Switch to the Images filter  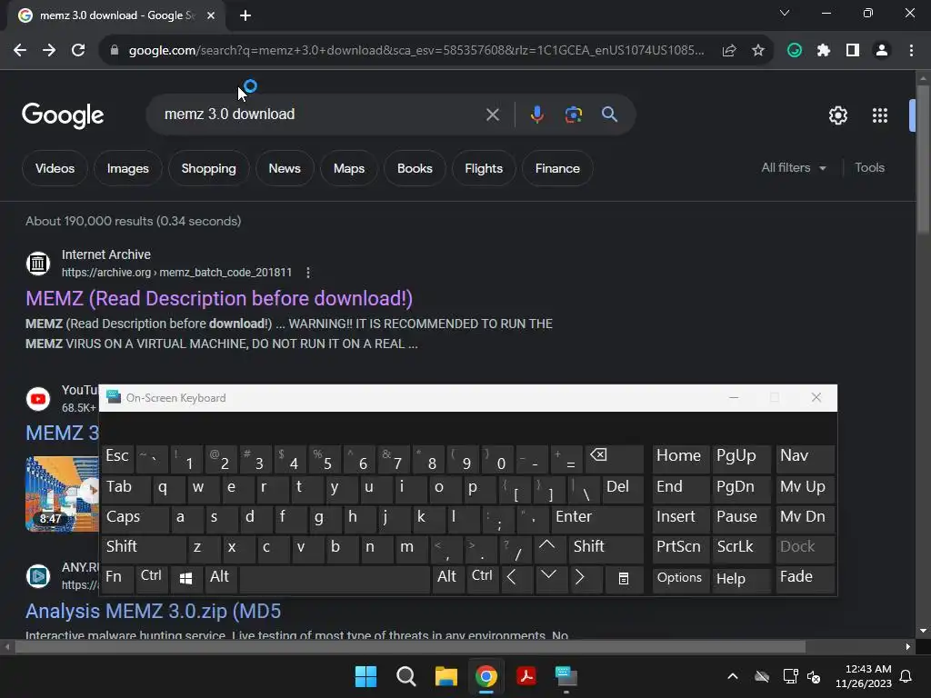(127, 168)
